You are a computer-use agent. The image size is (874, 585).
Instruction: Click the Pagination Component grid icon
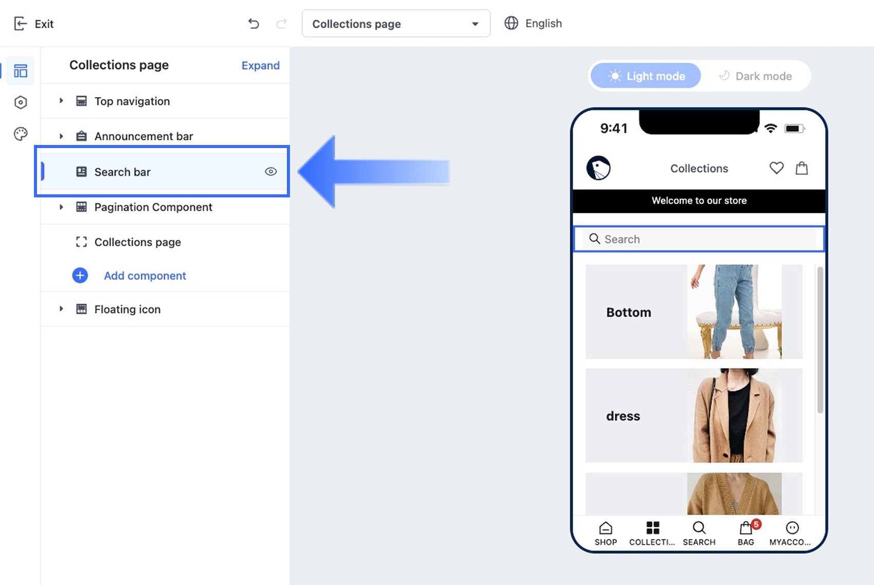pos(81,207)
